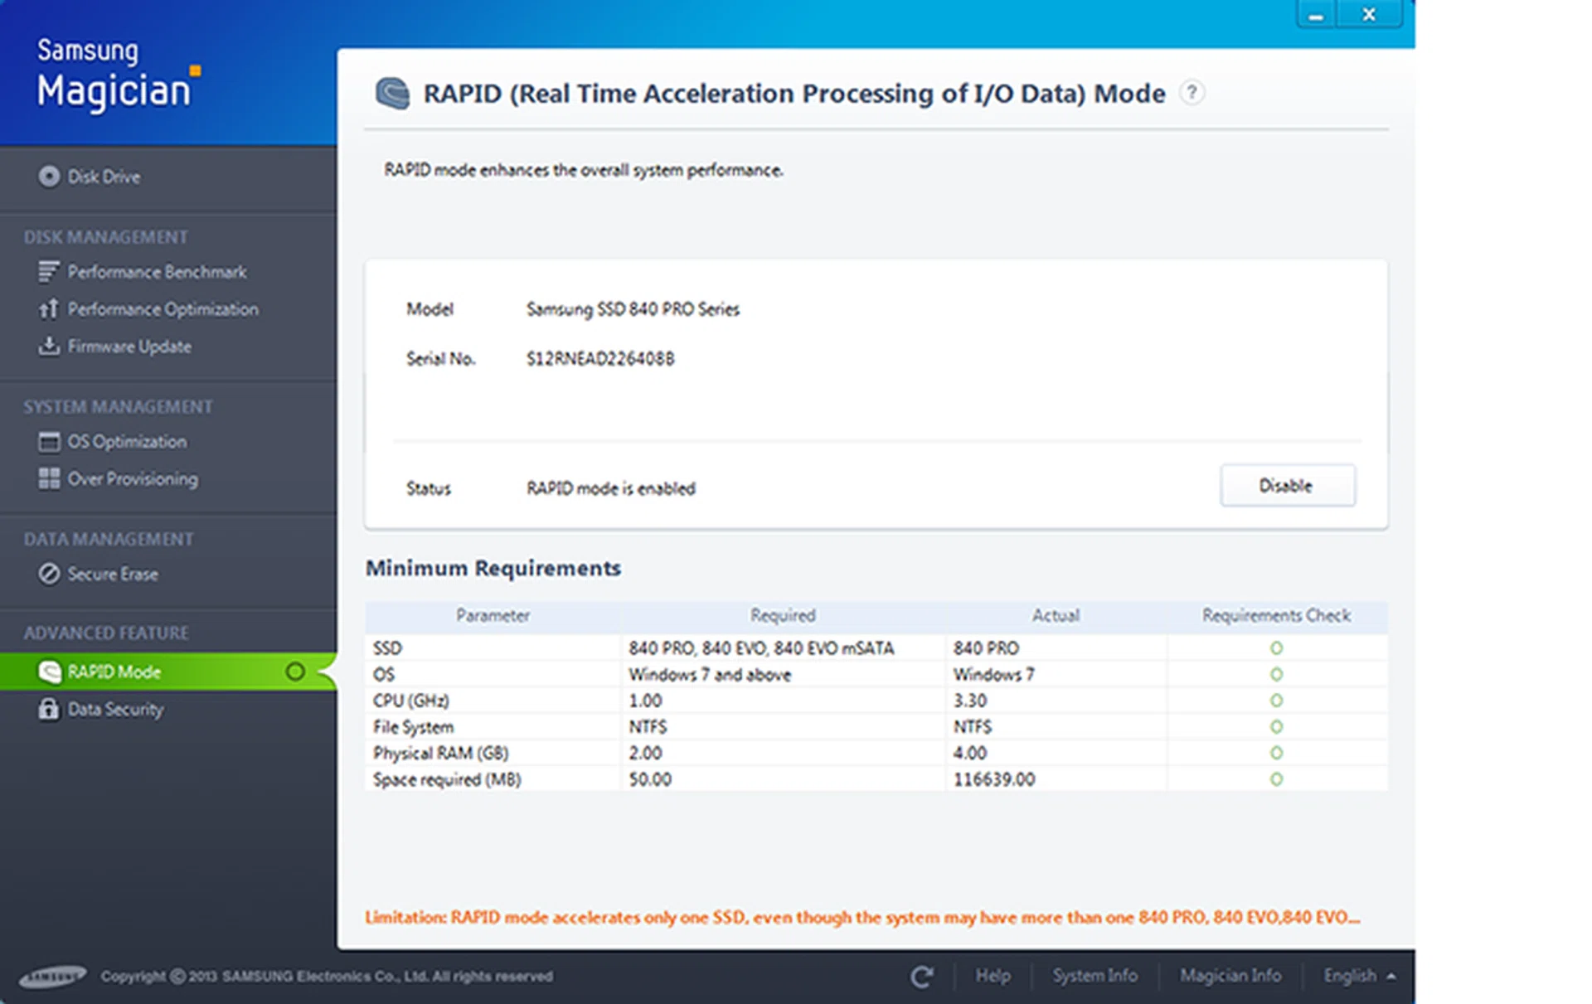Image resolution: width=1592 pixels, height=1004 pixels.
Task: Click the Parameter column header
Action: pyautogui.click(x=493, y=615)
